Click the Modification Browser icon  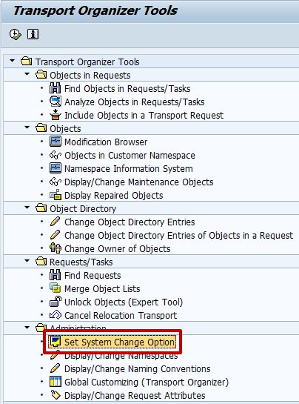(56, 142)
